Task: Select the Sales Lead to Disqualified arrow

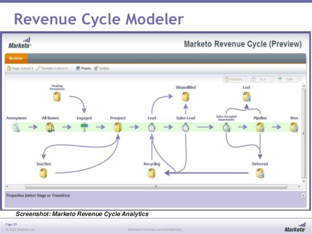Action: (186, 109)
